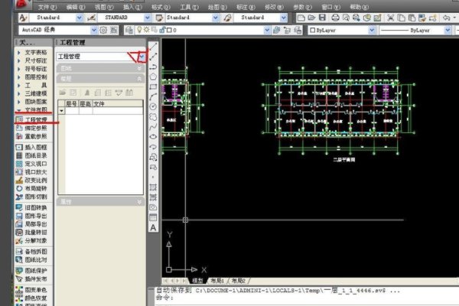Screen dimensions: 459x306
Task: Select the Polygon draw tool
Action: [x=153, y=76]
